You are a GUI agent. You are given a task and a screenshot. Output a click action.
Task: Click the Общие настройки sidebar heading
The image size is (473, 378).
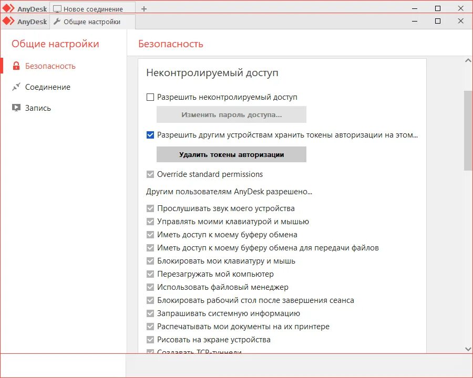(55, 44)
